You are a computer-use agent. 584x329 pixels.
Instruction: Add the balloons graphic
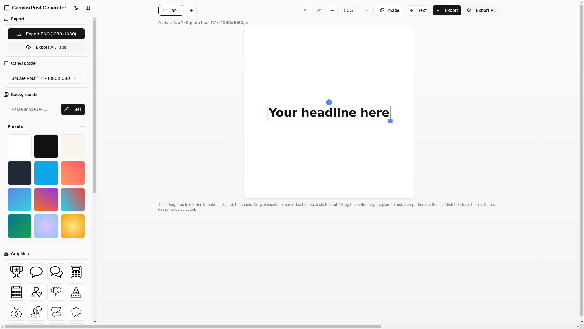(x=56, y=292)
